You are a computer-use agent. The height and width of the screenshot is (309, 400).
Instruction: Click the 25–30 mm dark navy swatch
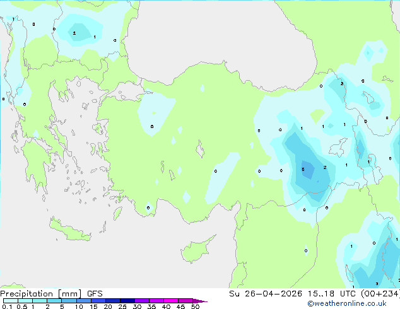click(x=127, y=301)
